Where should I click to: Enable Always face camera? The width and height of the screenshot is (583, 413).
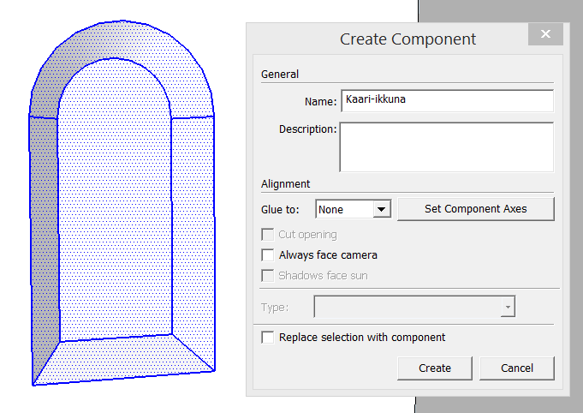pos(268,255)
